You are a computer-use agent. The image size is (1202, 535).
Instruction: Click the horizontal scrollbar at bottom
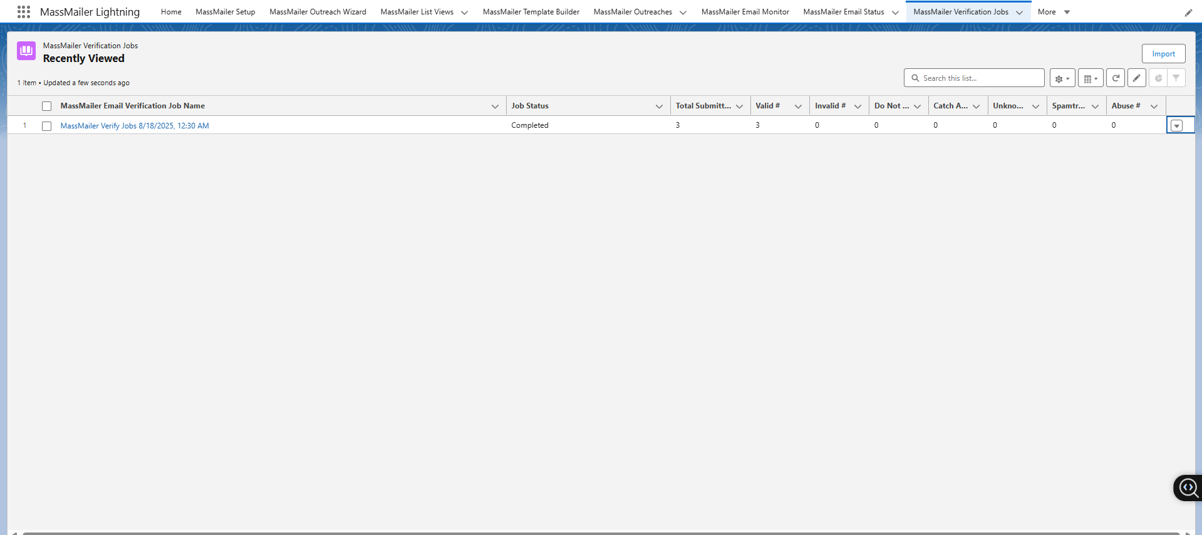[x=601, y=533]
